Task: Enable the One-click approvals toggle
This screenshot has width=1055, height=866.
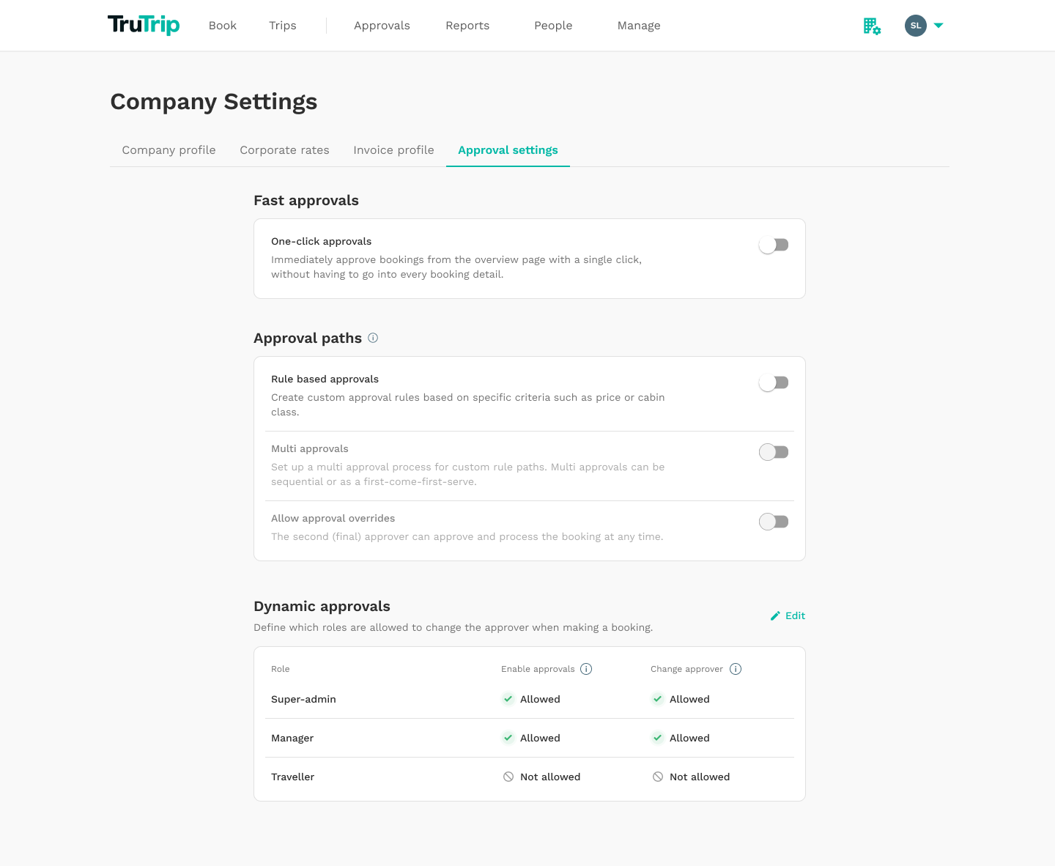Action: click(x=774, y=245)
